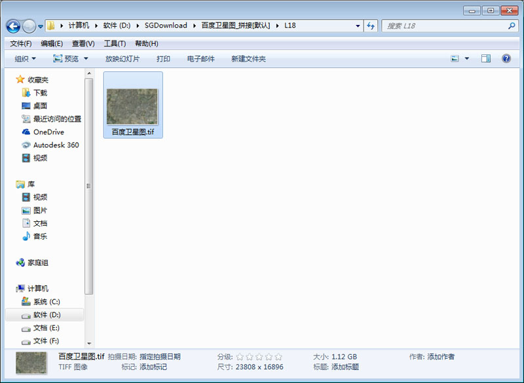Click the 预览 button
The width and height of the screenshot is (524, 383).
point(66,59)
